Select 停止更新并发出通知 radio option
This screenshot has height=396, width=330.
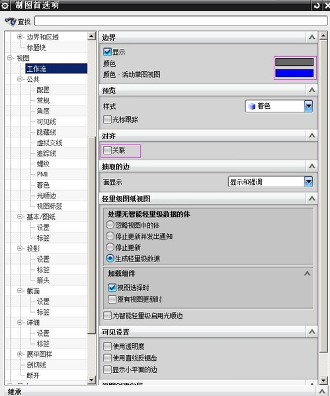(110, 236)
